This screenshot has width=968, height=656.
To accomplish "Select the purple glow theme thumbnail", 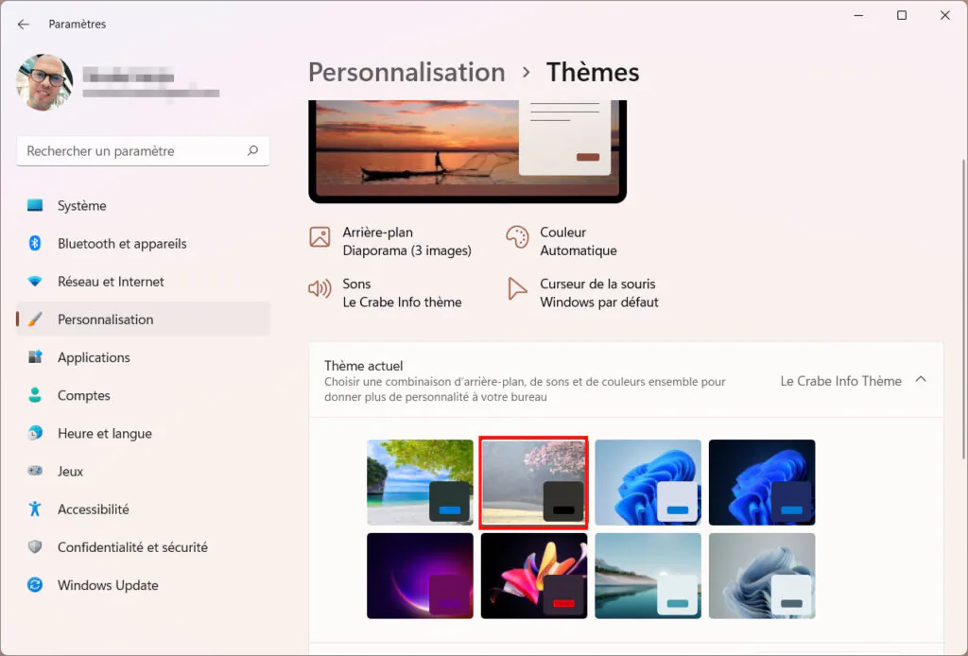I will tap(420, 576).
